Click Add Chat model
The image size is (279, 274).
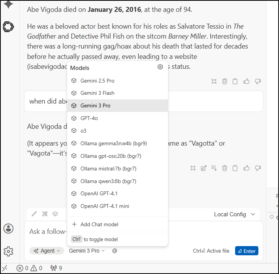click(x=99, y=224)
